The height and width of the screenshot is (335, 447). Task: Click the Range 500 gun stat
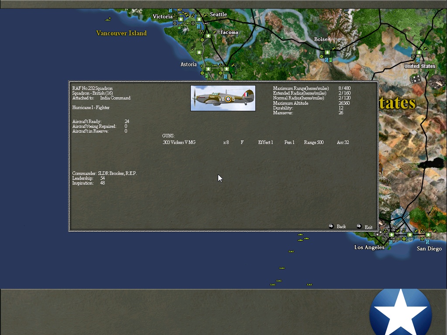[313, 143]
